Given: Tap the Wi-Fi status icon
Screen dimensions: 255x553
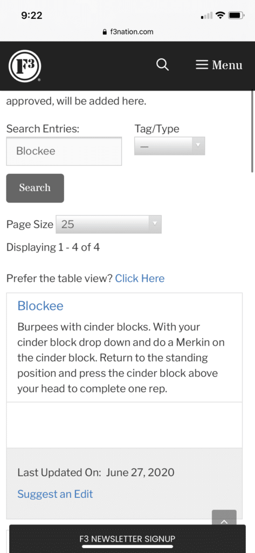Looking at the screenshot, I should [221, 16].
